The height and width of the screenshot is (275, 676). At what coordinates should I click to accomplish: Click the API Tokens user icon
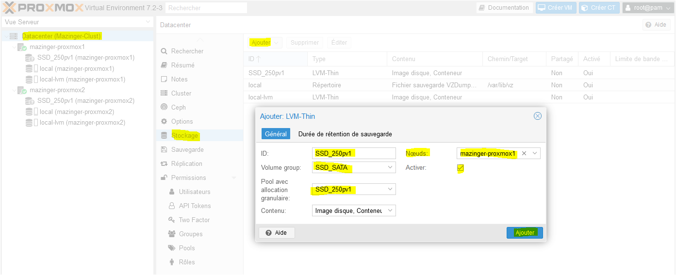point(172,206)
